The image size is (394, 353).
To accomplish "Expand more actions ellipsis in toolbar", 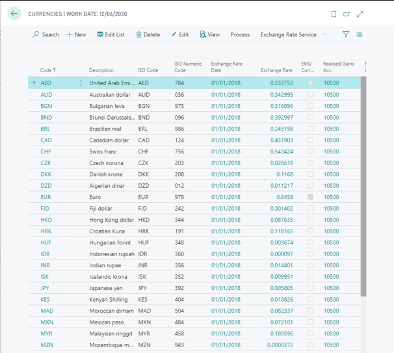I will point(326,34).
